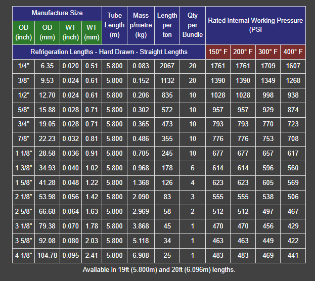The height and width of the screenshot is (281, 315).
Task: Select the 150° F temperature column header
Action: pyautogui.click(x=218, y=52)
